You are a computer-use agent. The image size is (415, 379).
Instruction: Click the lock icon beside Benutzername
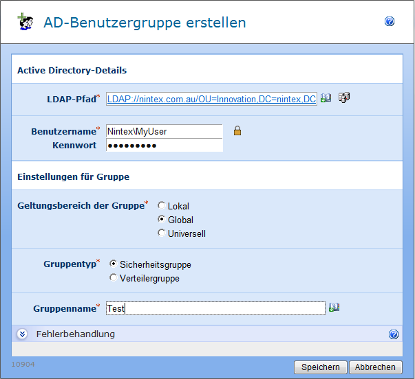[237, 130]
